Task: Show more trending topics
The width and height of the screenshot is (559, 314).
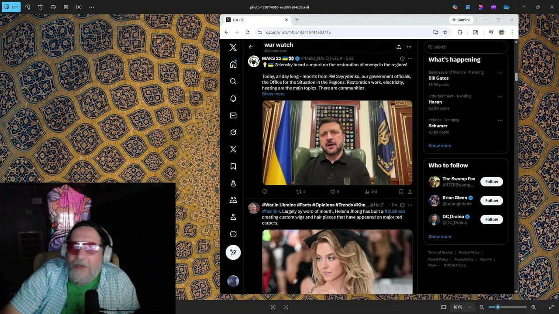Action: 440,146
